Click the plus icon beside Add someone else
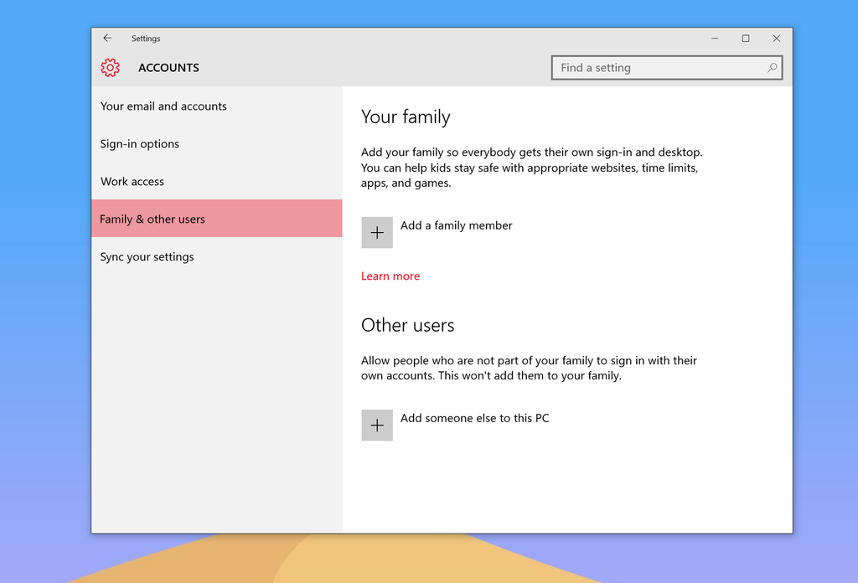Image resolution: width=858 pixels, height=583 pixels. coord(376,425)
